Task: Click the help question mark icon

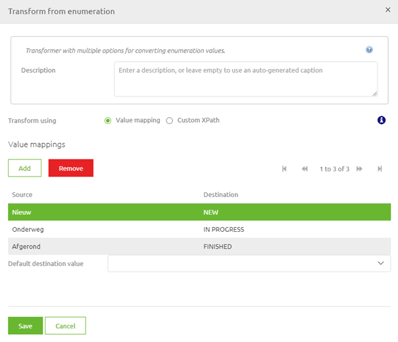Action: pos(369,50)
